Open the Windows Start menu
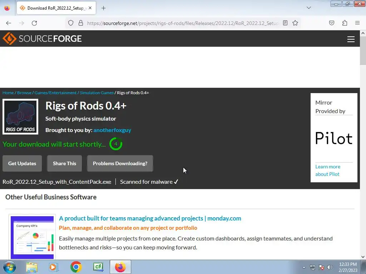The image size is (366, 274). 9,267
